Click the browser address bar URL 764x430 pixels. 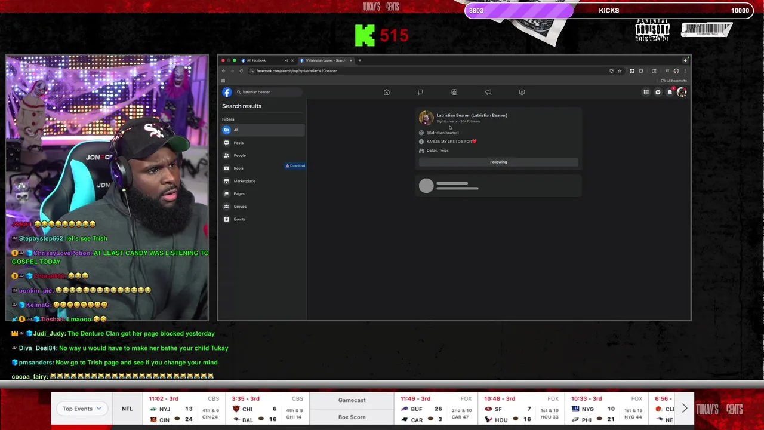pos(297,71)
